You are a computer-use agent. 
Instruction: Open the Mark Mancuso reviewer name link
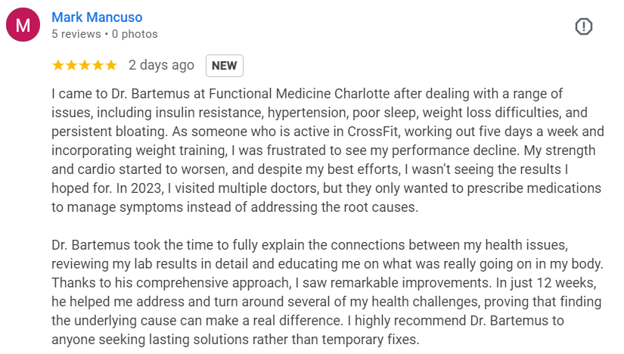coord(97,17)
